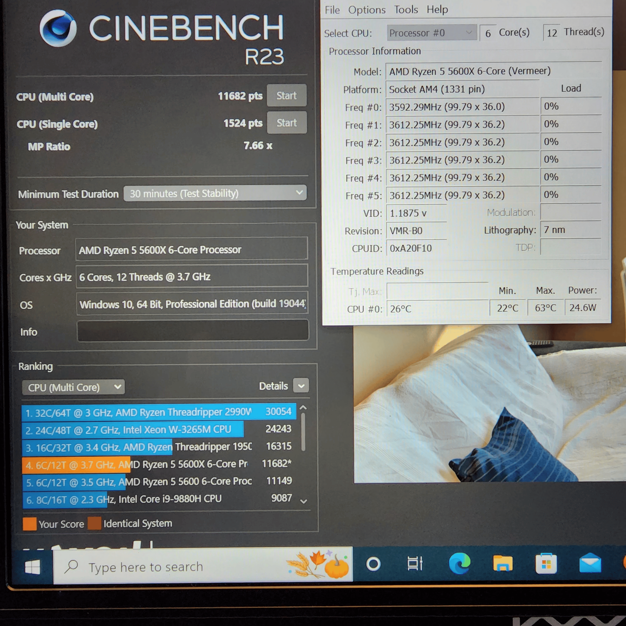Screen dimensions: 626x626
Task: Click the ranking list scroll down arrow
Action: pyautogui.click(x=304, y=502)
